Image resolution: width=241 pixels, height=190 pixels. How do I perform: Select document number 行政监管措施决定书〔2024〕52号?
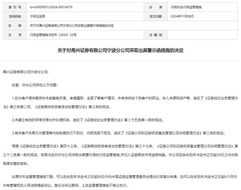53,35
